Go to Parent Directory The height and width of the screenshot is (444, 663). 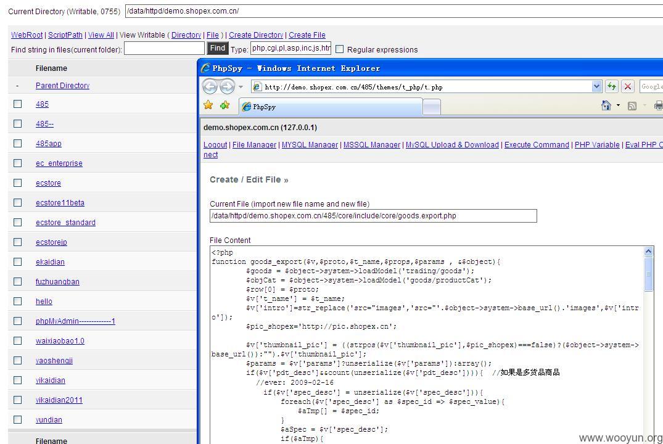[x=62, y=86]
